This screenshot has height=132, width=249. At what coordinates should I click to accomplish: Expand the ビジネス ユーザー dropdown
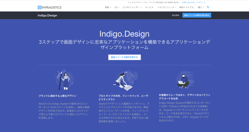point(132,7)
